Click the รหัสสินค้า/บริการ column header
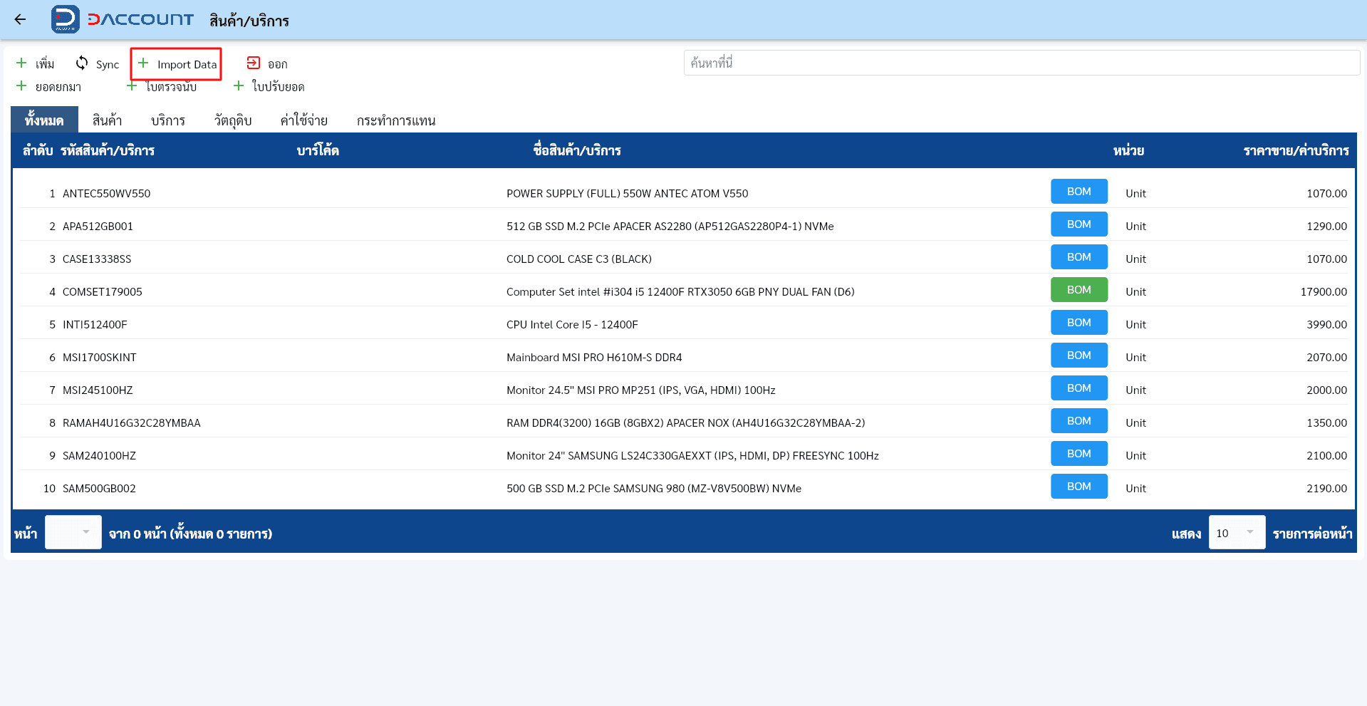Viewport: 1367px width, 706px height. pyautogui.click(x=108, y=150)
